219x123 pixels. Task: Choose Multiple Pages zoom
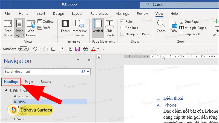(x=193, y=28)
